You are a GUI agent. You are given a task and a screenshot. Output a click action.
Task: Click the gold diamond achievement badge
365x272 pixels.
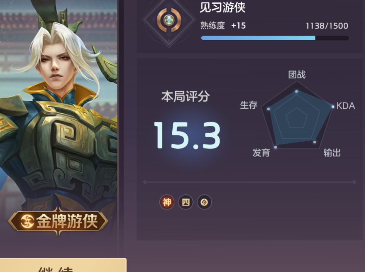coord(204,202)
